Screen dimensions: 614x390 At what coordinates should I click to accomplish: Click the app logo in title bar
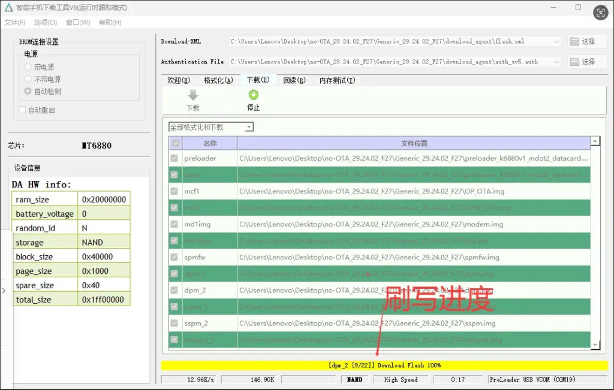pyautogui.click(x=8, y=7)
